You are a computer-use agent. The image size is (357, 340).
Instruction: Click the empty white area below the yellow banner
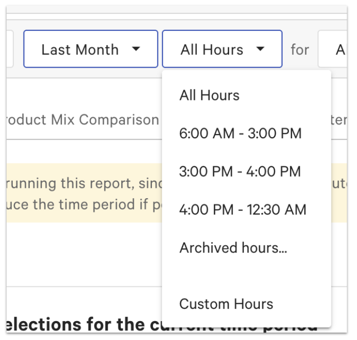[82, 253]
